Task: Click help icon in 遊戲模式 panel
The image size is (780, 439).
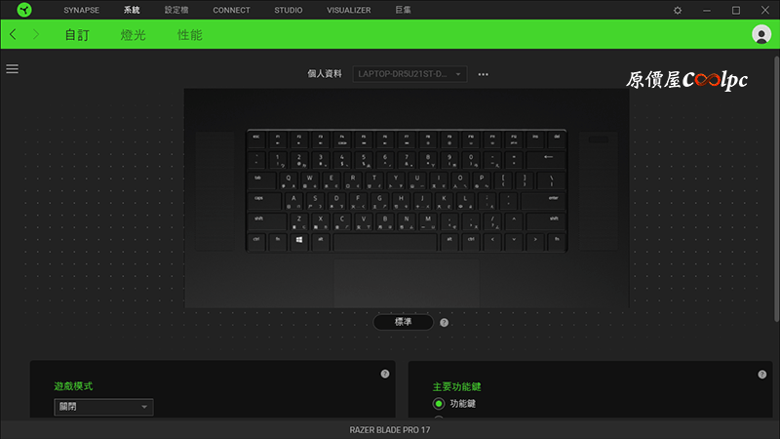Action: [385, 374]
